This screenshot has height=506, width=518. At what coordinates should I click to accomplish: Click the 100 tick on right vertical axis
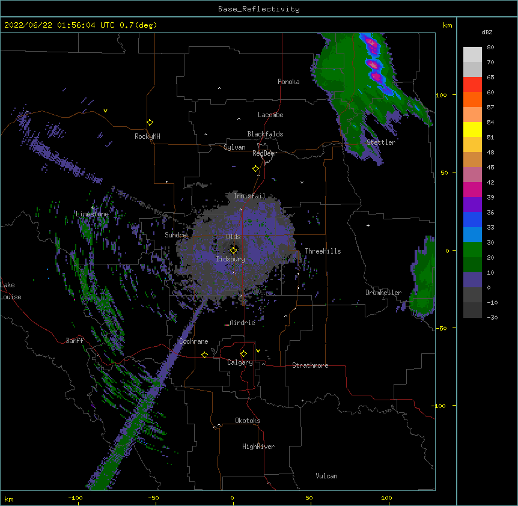pos(441,95)
